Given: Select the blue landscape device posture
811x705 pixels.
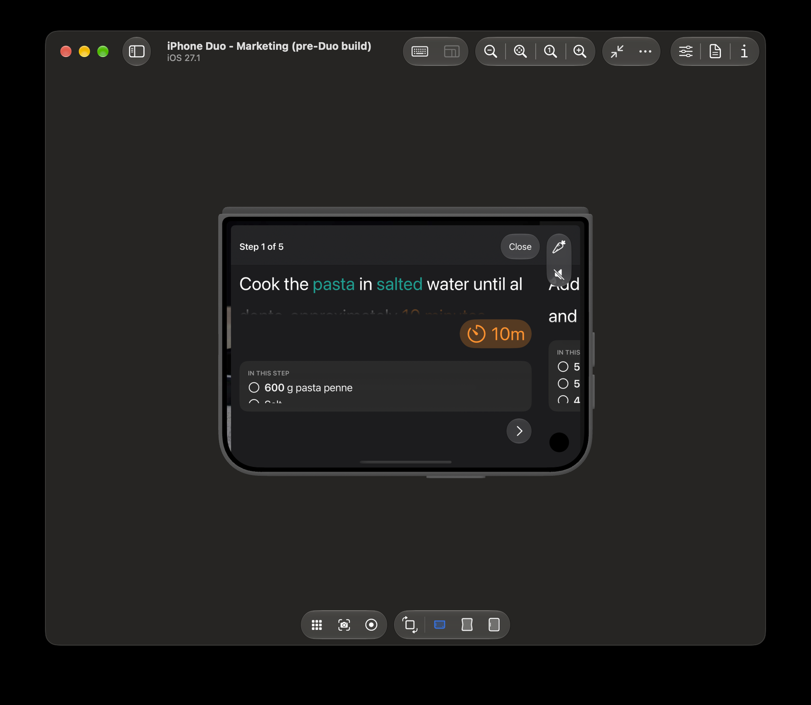Looking at the screenshot, I should pos(440,625).
